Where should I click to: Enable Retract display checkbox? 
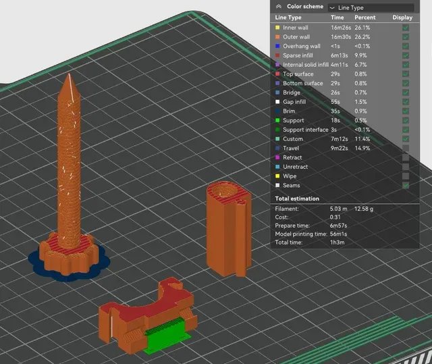pos(405,157)
